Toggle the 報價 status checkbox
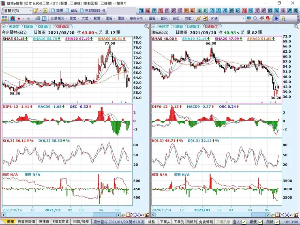 (260, 222)
